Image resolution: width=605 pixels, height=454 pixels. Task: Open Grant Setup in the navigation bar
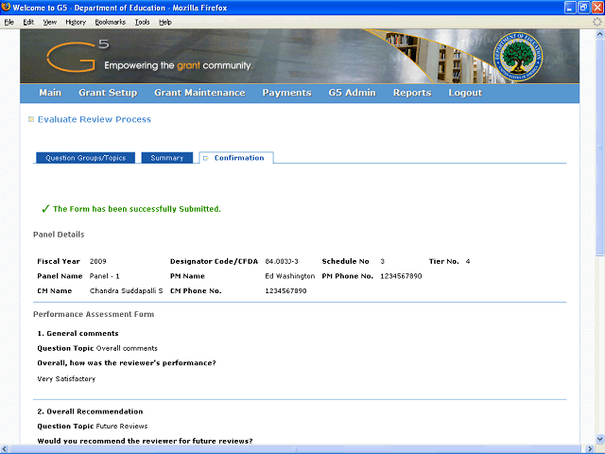tap(108, 93)
